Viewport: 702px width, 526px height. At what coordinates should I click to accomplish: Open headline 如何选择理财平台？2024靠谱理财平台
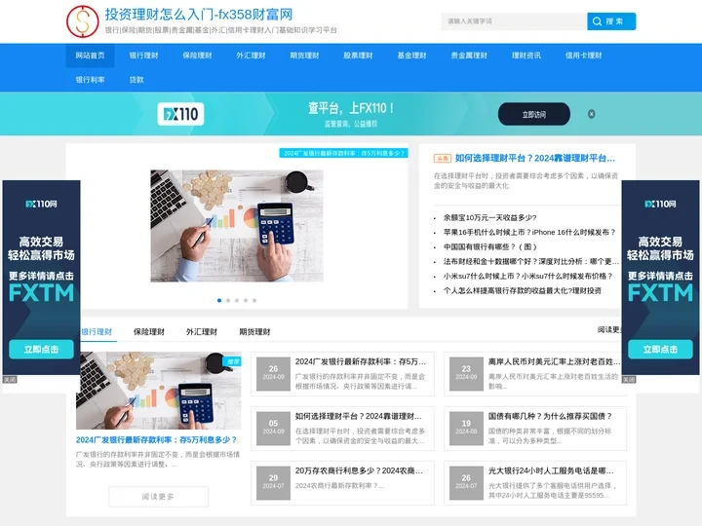click(535, 158)
